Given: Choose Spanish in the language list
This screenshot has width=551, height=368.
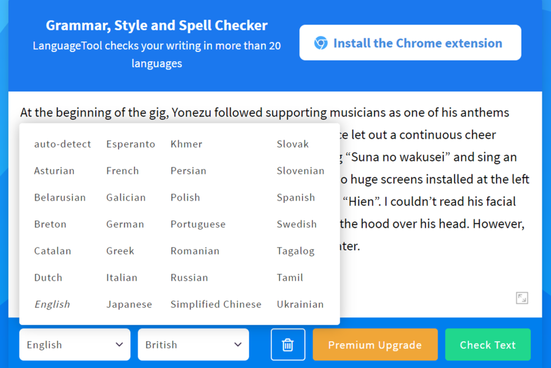Looking at the screenshot, I should pyautogui.click(x=295, y=197).
